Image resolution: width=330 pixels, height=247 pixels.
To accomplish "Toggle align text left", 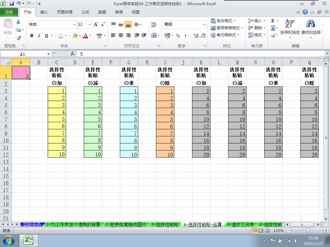I will [x=113, y=35].
